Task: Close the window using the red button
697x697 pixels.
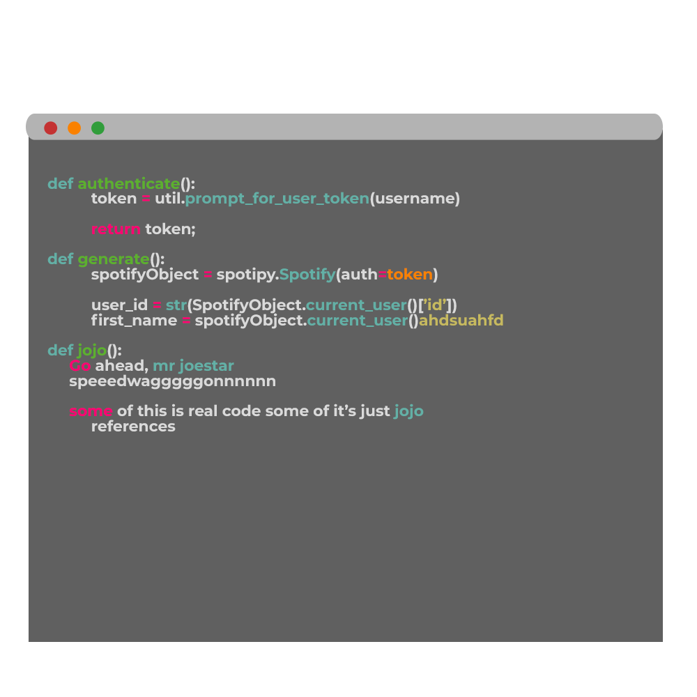Action: pos(51,128)
